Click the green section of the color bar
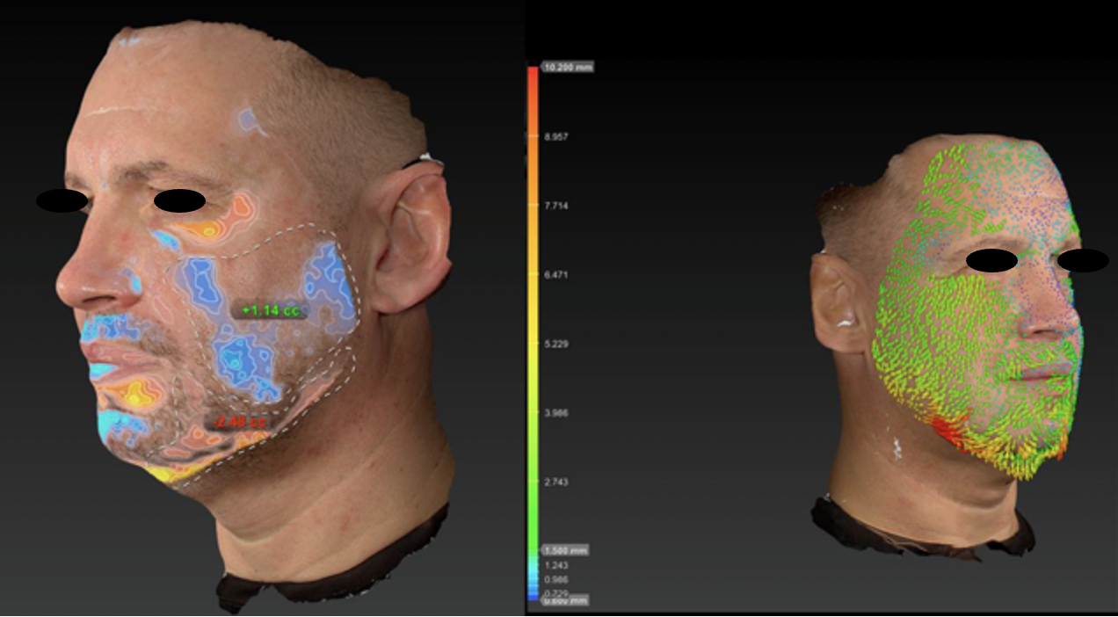 click(532, 492)
